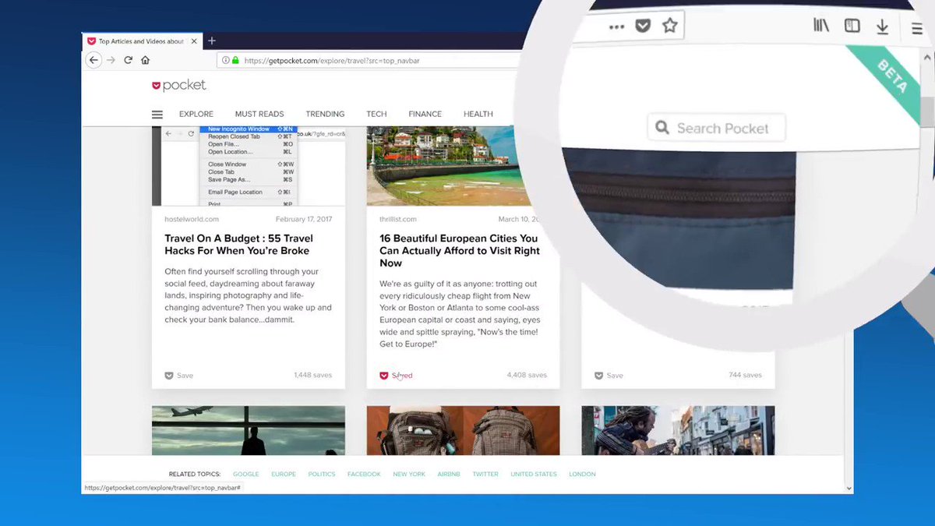Click the page scrollbar down arrow
The width and height of the screenshot is (935, 526).
click(849, 488)
